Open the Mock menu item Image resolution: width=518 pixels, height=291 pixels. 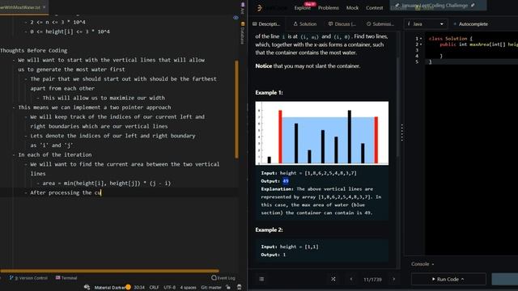[352, 8]
